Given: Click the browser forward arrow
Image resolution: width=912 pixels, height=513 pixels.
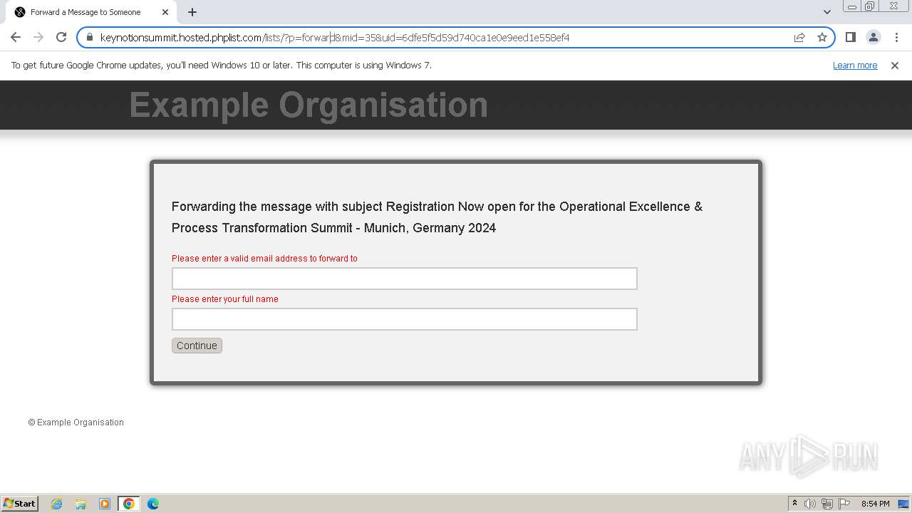Looking at the screenshot, I should 38,37.
